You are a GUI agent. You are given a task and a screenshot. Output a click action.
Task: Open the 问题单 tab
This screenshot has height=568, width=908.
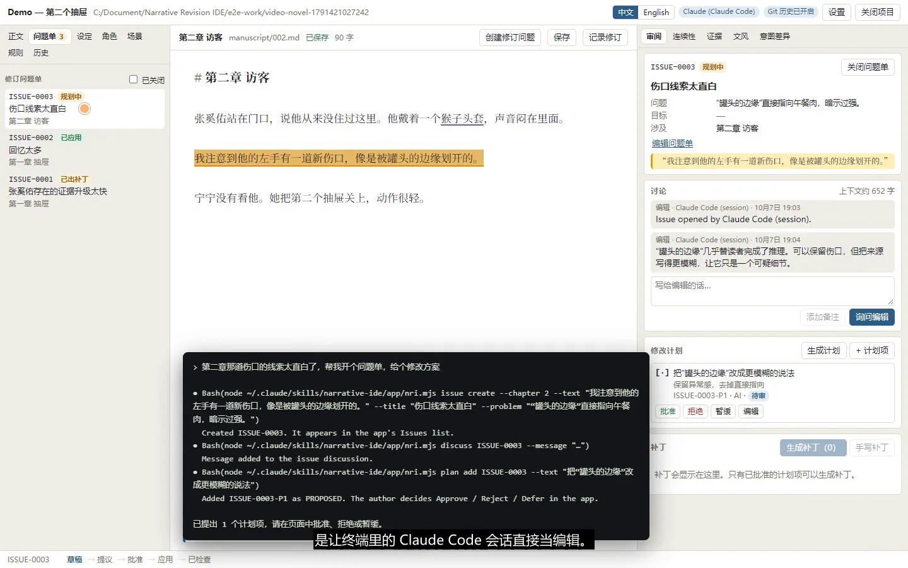49,37
